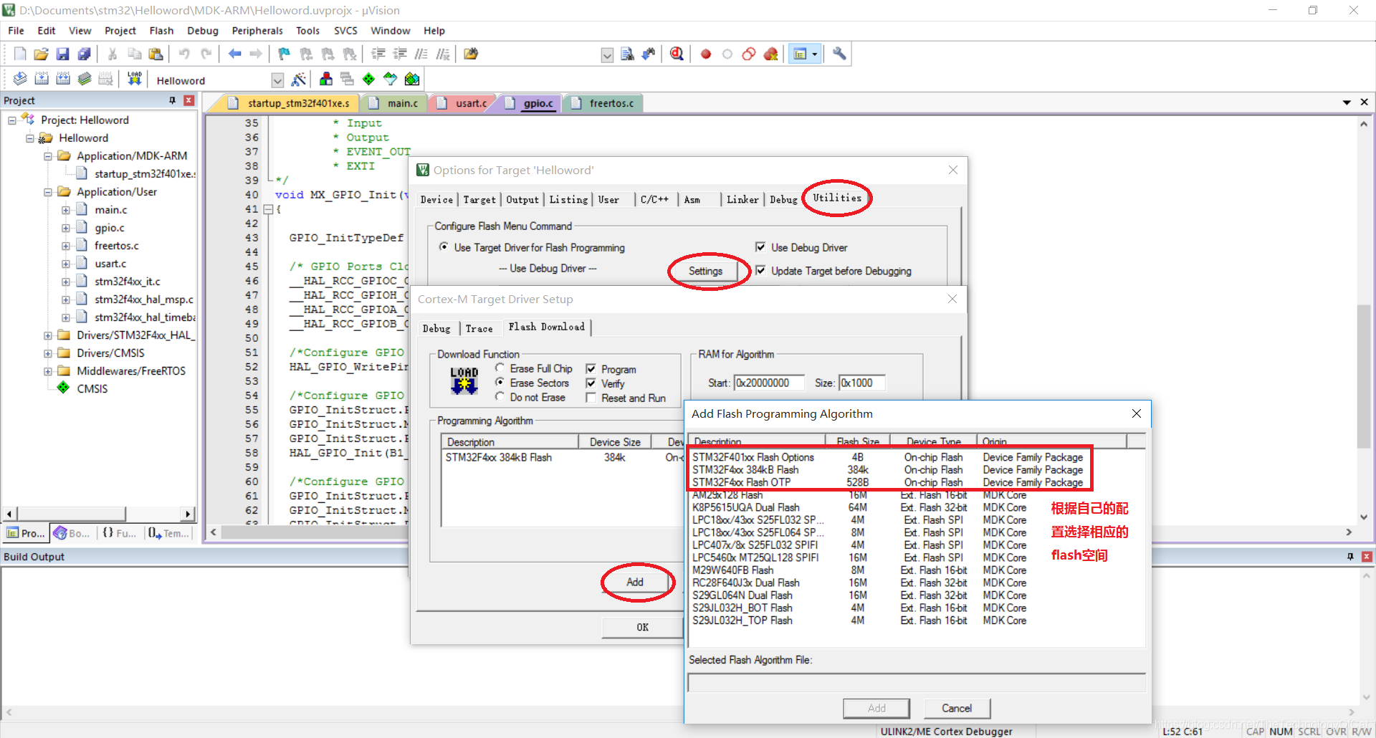Collapse Application/User folder
This screenshot has height=738, width=1376.
[48, 192]
